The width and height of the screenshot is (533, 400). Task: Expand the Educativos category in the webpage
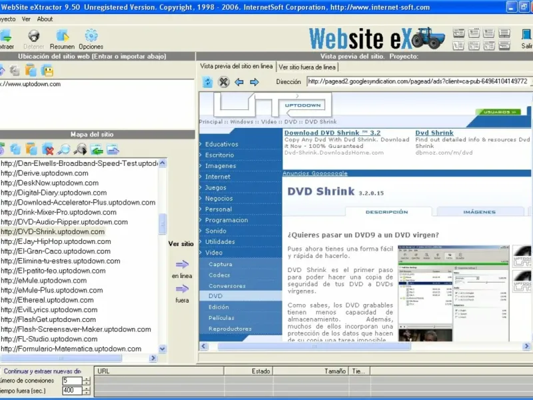tap(221, 144)
